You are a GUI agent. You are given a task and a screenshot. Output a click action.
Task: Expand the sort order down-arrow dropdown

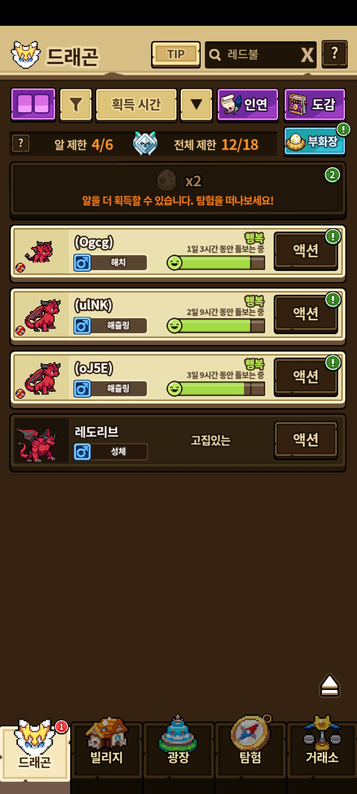tap(196, 105)
